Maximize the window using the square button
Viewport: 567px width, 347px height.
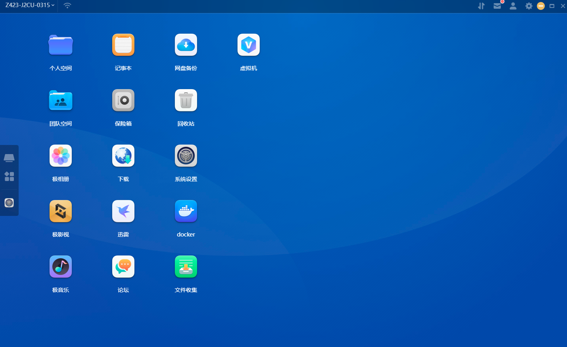(x=552, y=6)
